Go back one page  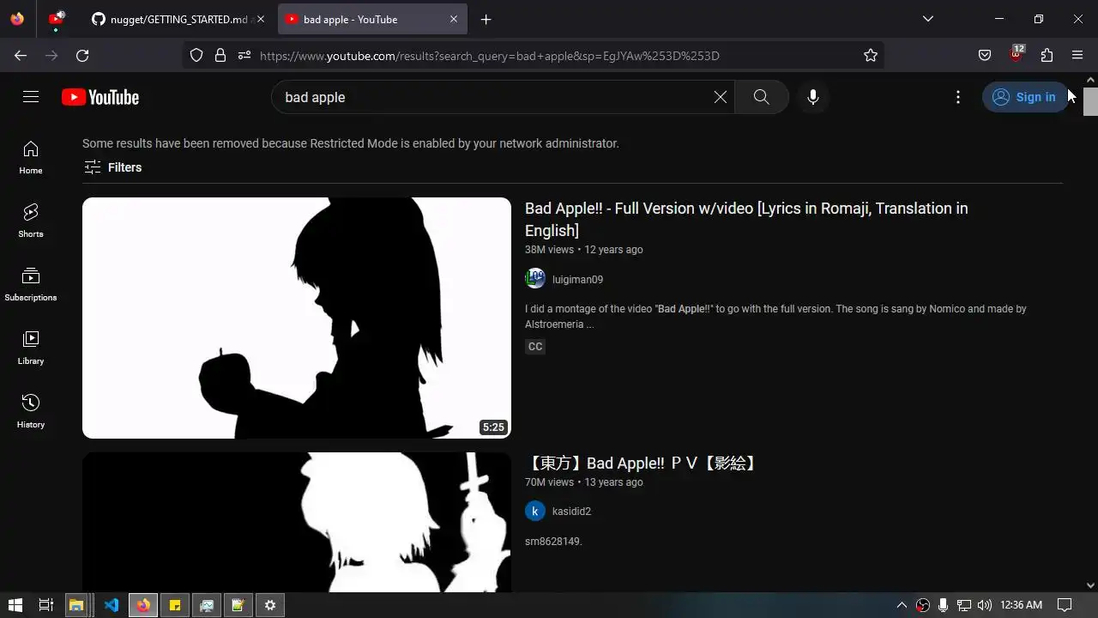click(21, 55)
